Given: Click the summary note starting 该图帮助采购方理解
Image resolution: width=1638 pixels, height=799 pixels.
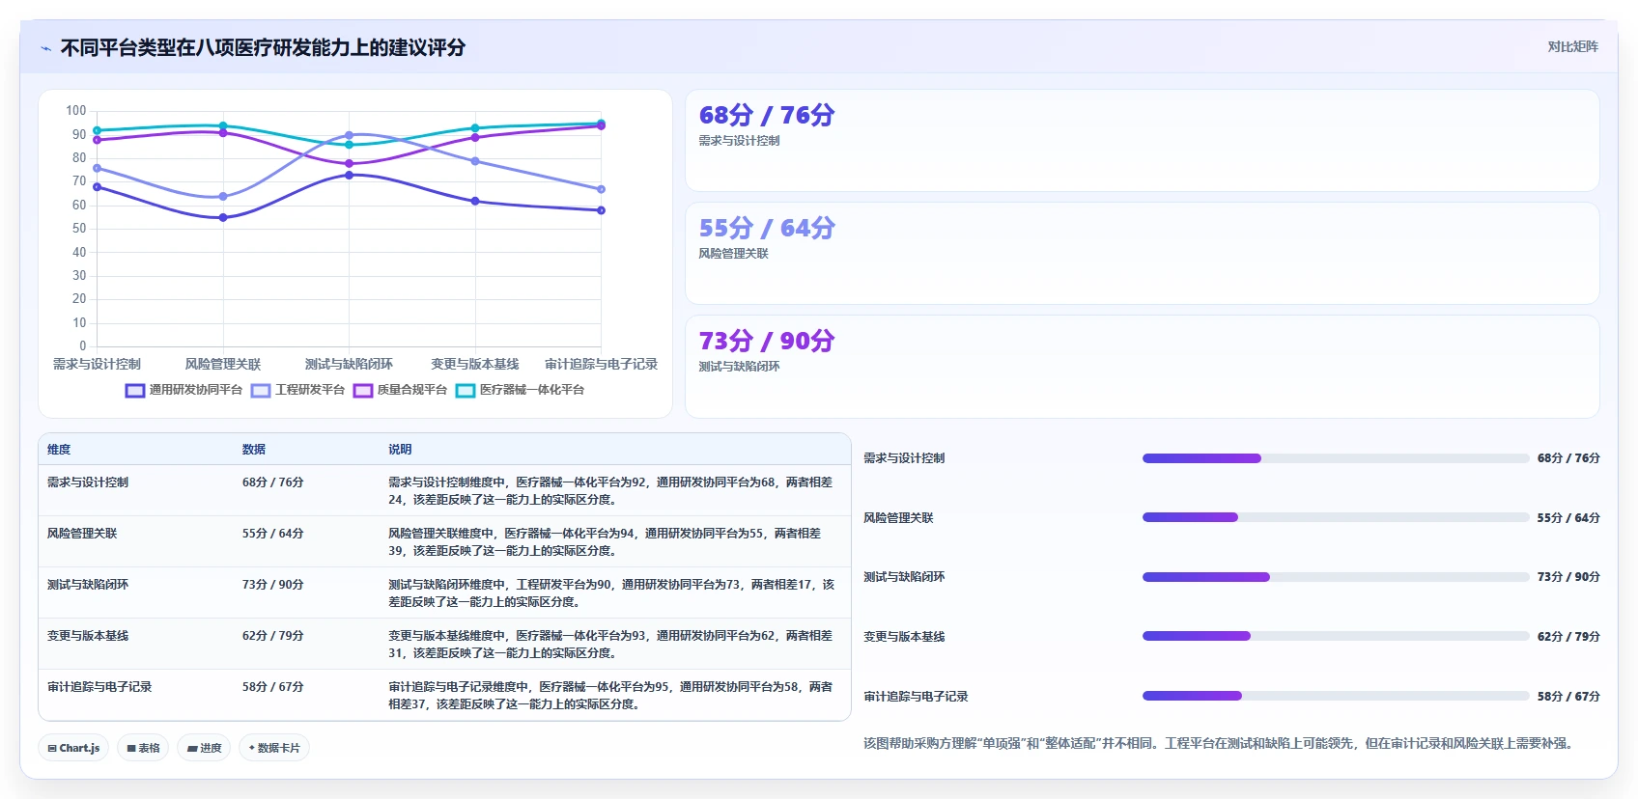Looking at the screenshot, I should [x=1220, y=744].
